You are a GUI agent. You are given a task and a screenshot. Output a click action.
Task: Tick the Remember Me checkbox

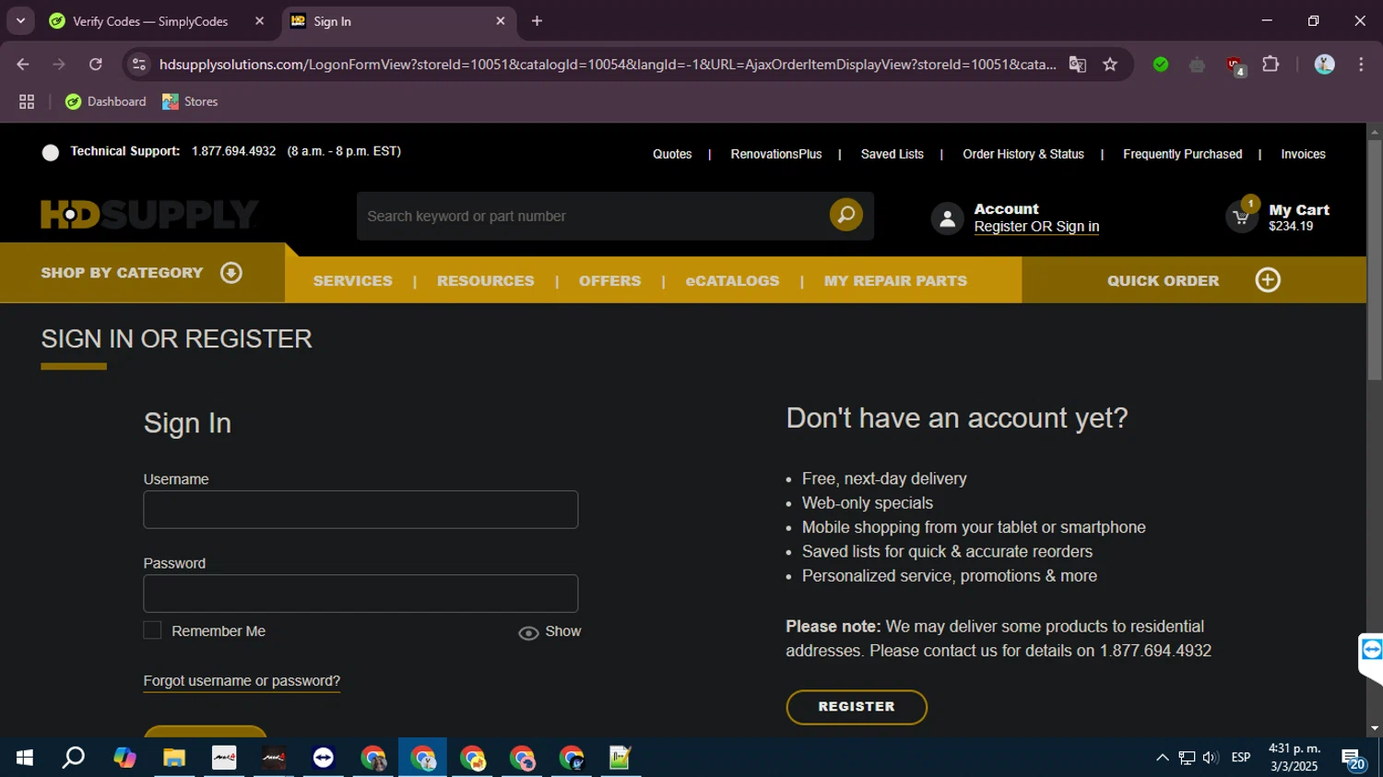point(152,630)
